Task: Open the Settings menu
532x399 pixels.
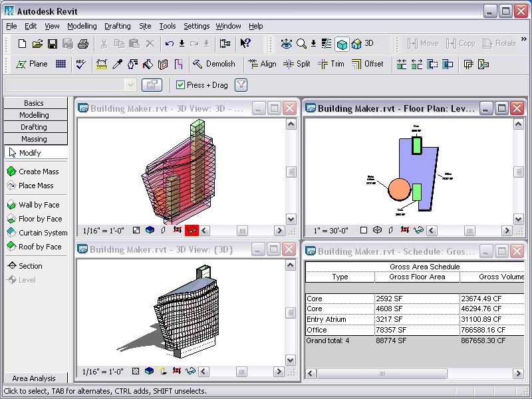Action: click(x=196, y=26)
